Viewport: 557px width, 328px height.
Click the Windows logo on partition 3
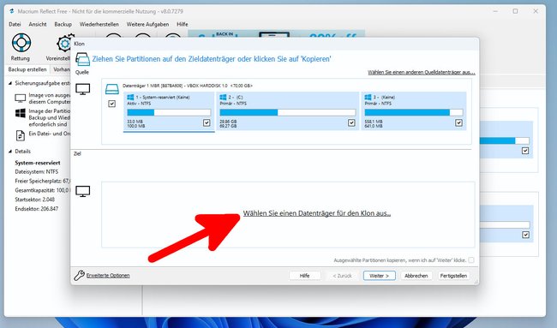pyautogui.click(x=368, y=97)
